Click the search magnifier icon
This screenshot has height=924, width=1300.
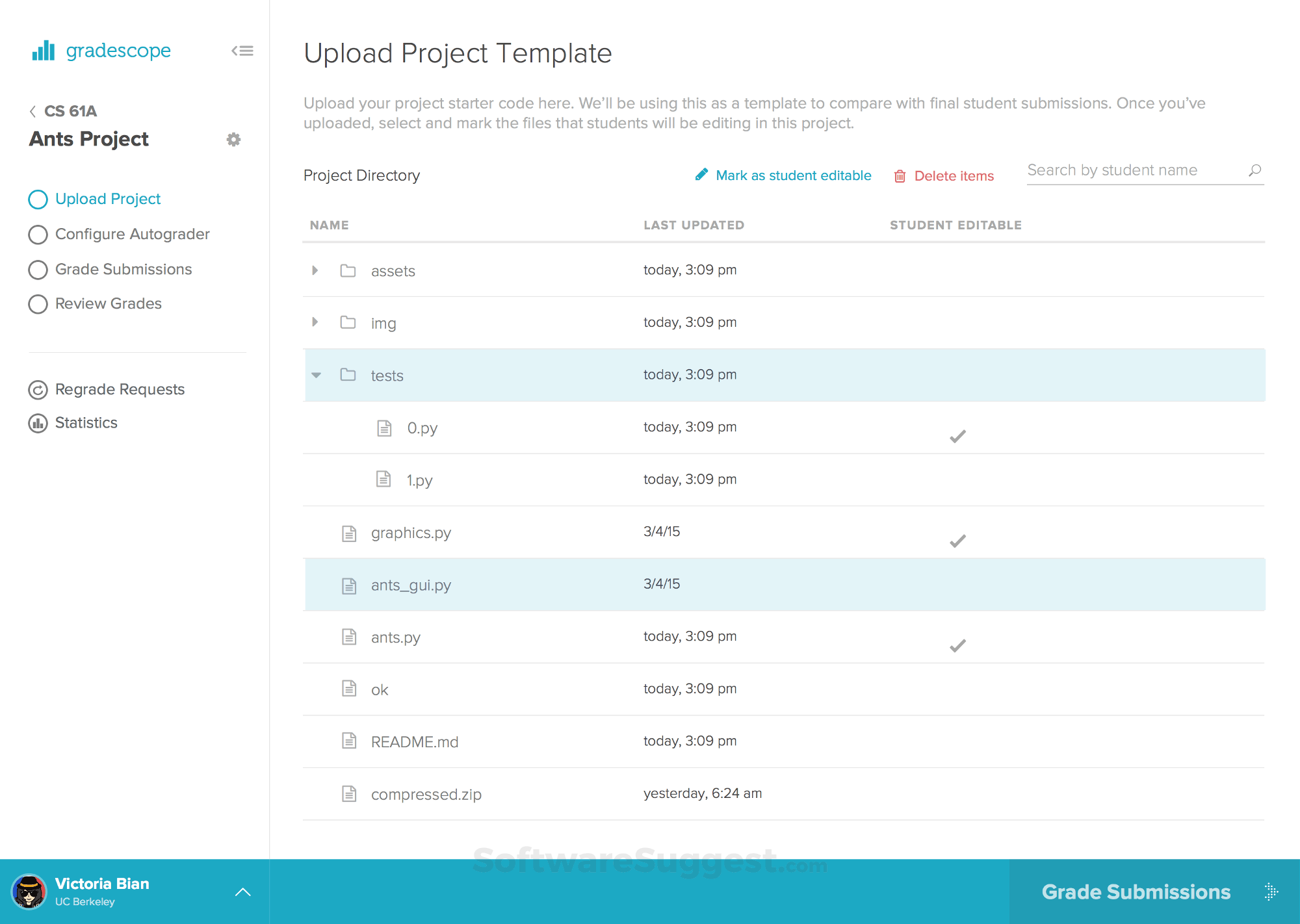tap(1254, 170)
